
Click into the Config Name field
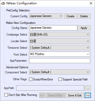tap(53, 28)
